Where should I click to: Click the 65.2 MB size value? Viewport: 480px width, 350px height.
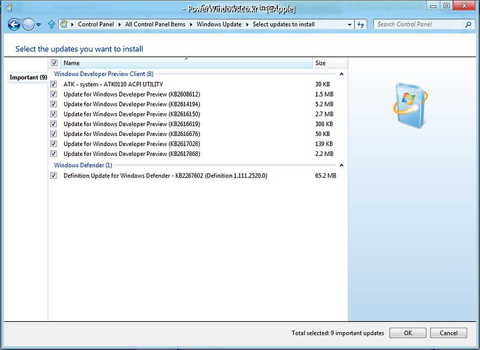pyautogui.click(x=325, y=176)
